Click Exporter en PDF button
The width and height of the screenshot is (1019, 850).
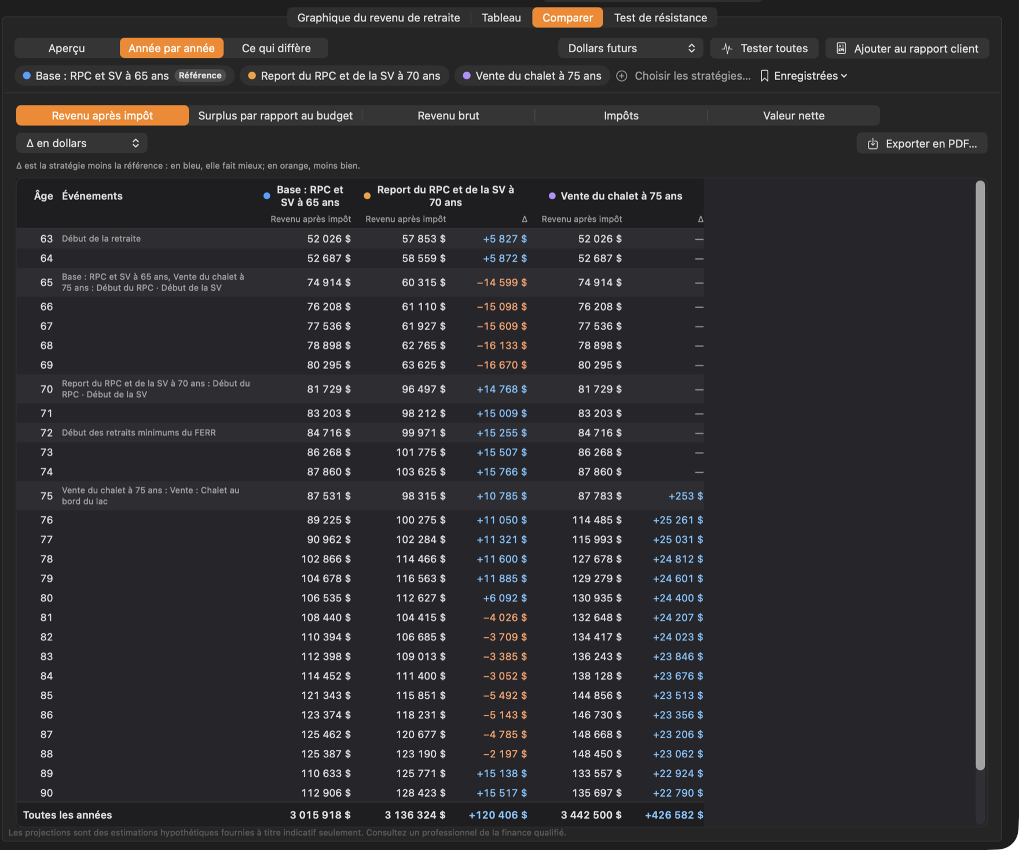922,144
